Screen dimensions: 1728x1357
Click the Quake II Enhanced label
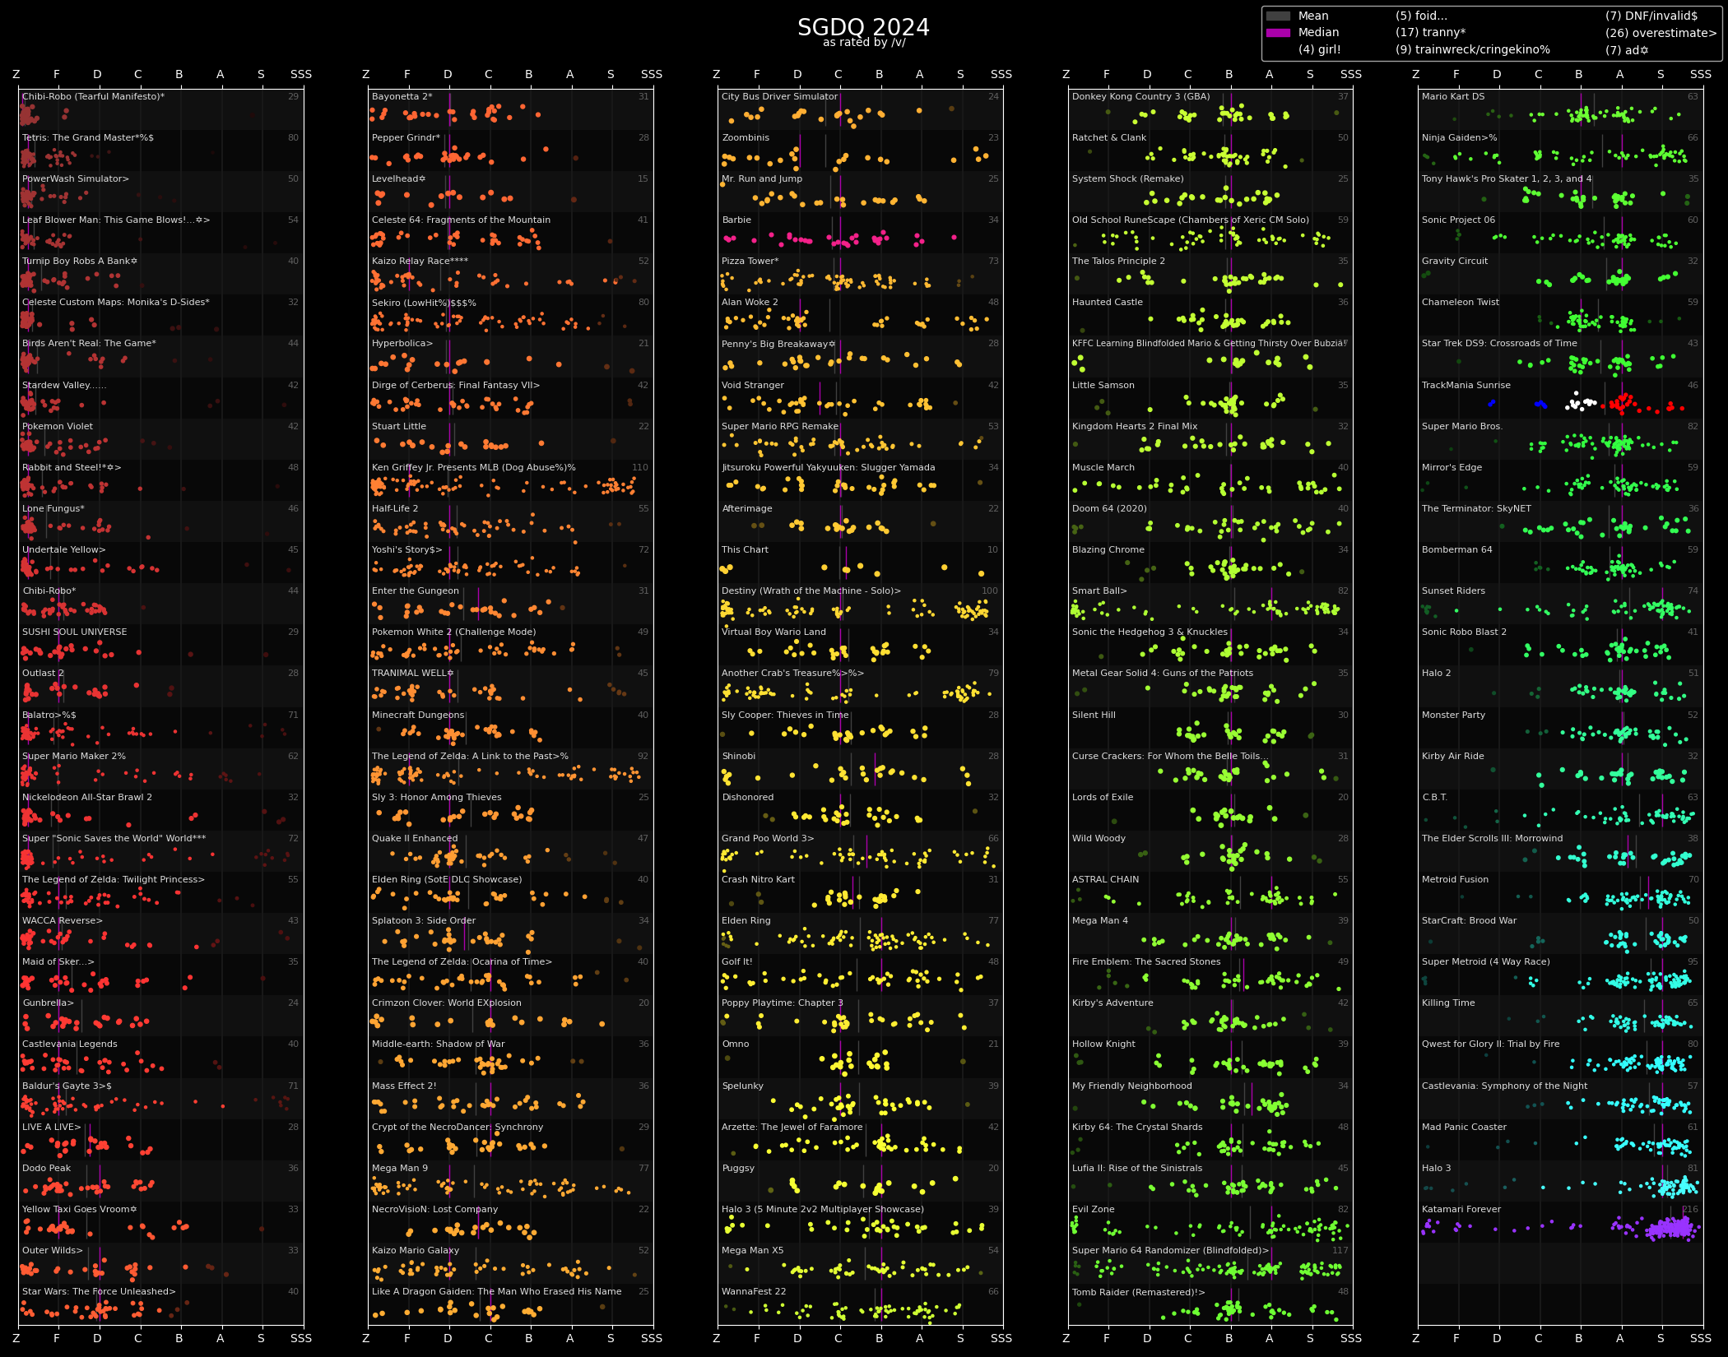click(x=415, y=838)
